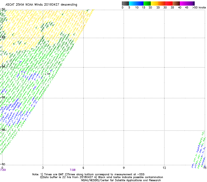This screenshot has height=182, width=207.
Task: Select the gray 0-5 knots color band
Action: tap(125, 3)
